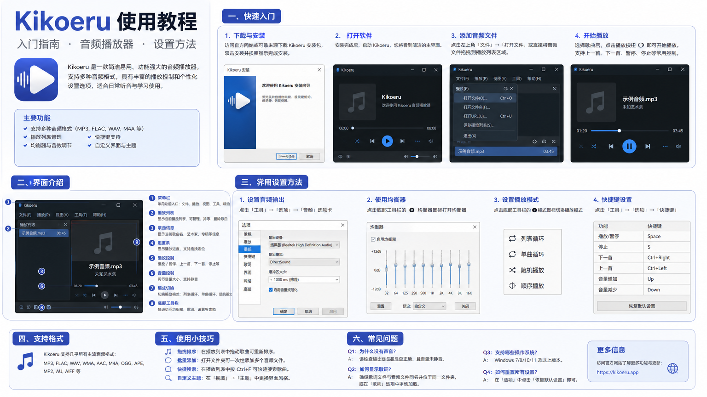Click shuffle icon in the interface overview player

[85, 295]
